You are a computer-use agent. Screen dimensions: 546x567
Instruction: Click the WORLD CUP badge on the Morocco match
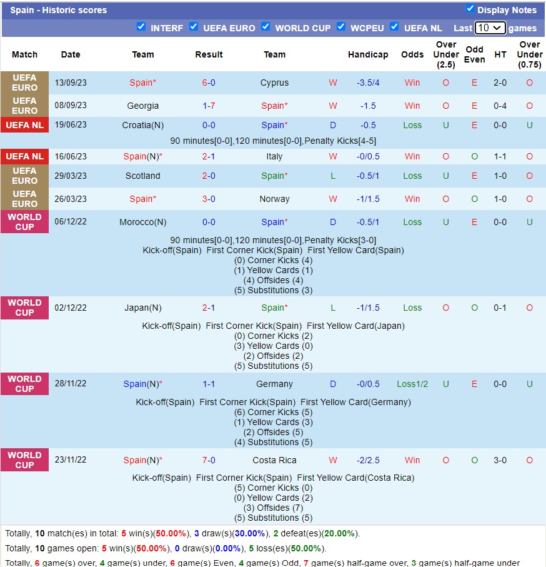[24, 222]
